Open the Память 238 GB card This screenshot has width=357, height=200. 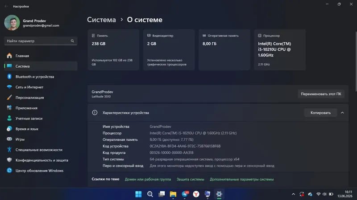tap(113, 49)
